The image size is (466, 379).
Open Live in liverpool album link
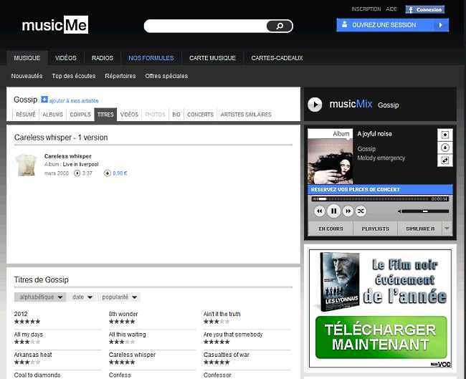click(80, 164)
